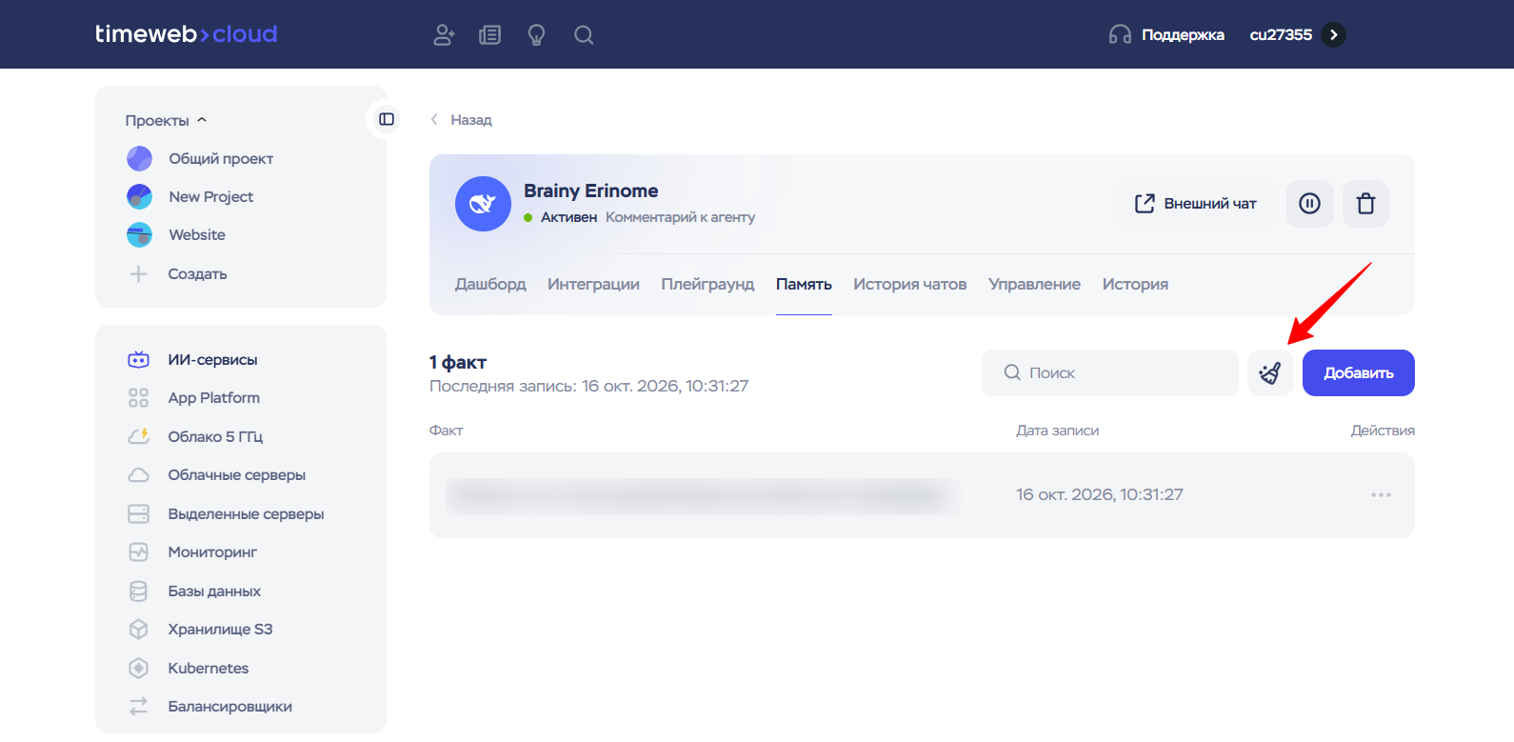Open Выделенные серверы section
Screen dimensions: 1514x742
246,514
